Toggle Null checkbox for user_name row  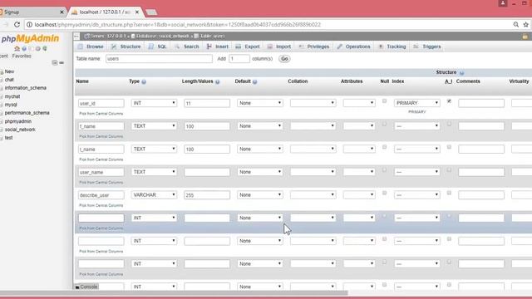[x=384, y=169]
